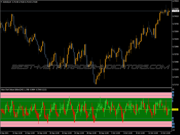Click the 0.71715 price scale value

click(x=175, y=85)
